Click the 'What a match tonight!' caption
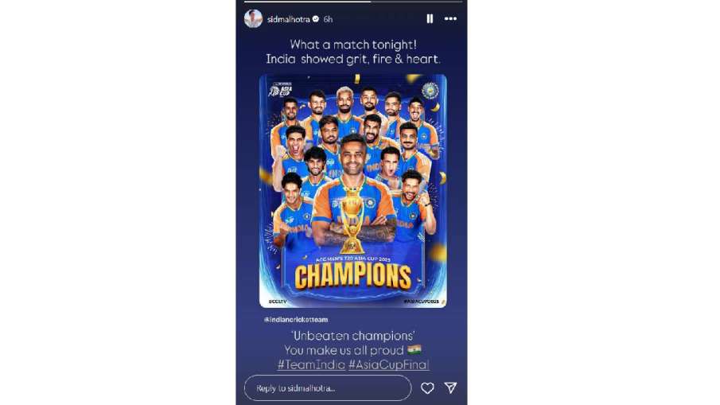720x405 pixels. [x=353, y=45]
